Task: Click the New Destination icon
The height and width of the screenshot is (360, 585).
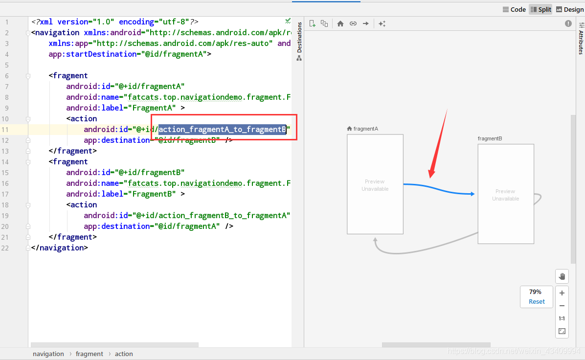Action: click(x=313, y=23)
